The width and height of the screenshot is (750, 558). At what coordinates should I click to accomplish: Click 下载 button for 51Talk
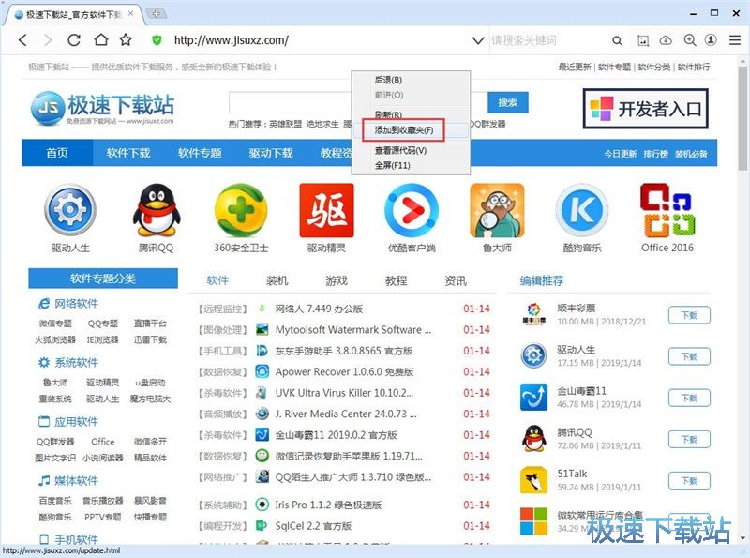(689, 480)
